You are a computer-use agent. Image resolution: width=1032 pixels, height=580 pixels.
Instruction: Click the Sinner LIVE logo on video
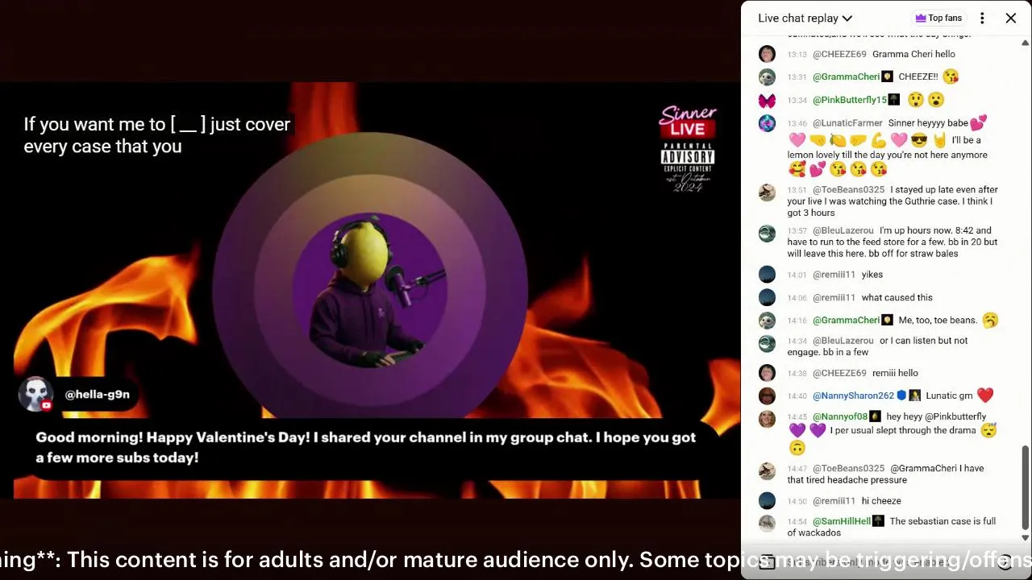(688, 122)
